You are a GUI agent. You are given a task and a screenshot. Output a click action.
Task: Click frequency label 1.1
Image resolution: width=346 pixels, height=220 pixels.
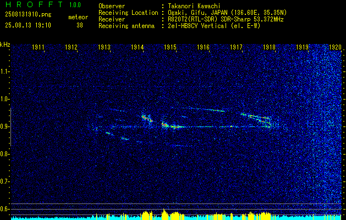point(4,71)
